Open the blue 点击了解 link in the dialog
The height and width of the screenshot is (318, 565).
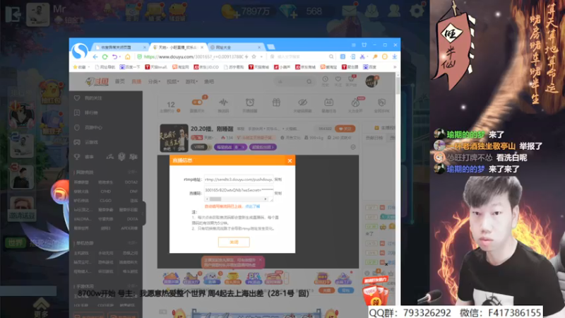(x=252, y=206)
